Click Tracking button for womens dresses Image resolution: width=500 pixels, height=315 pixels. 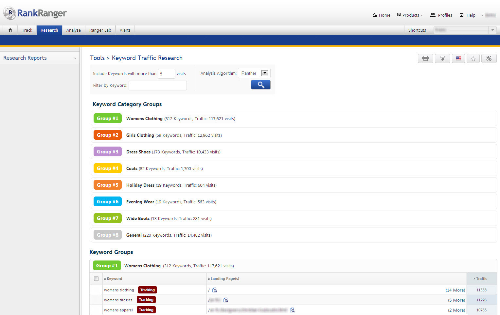(x=146, y=300)
